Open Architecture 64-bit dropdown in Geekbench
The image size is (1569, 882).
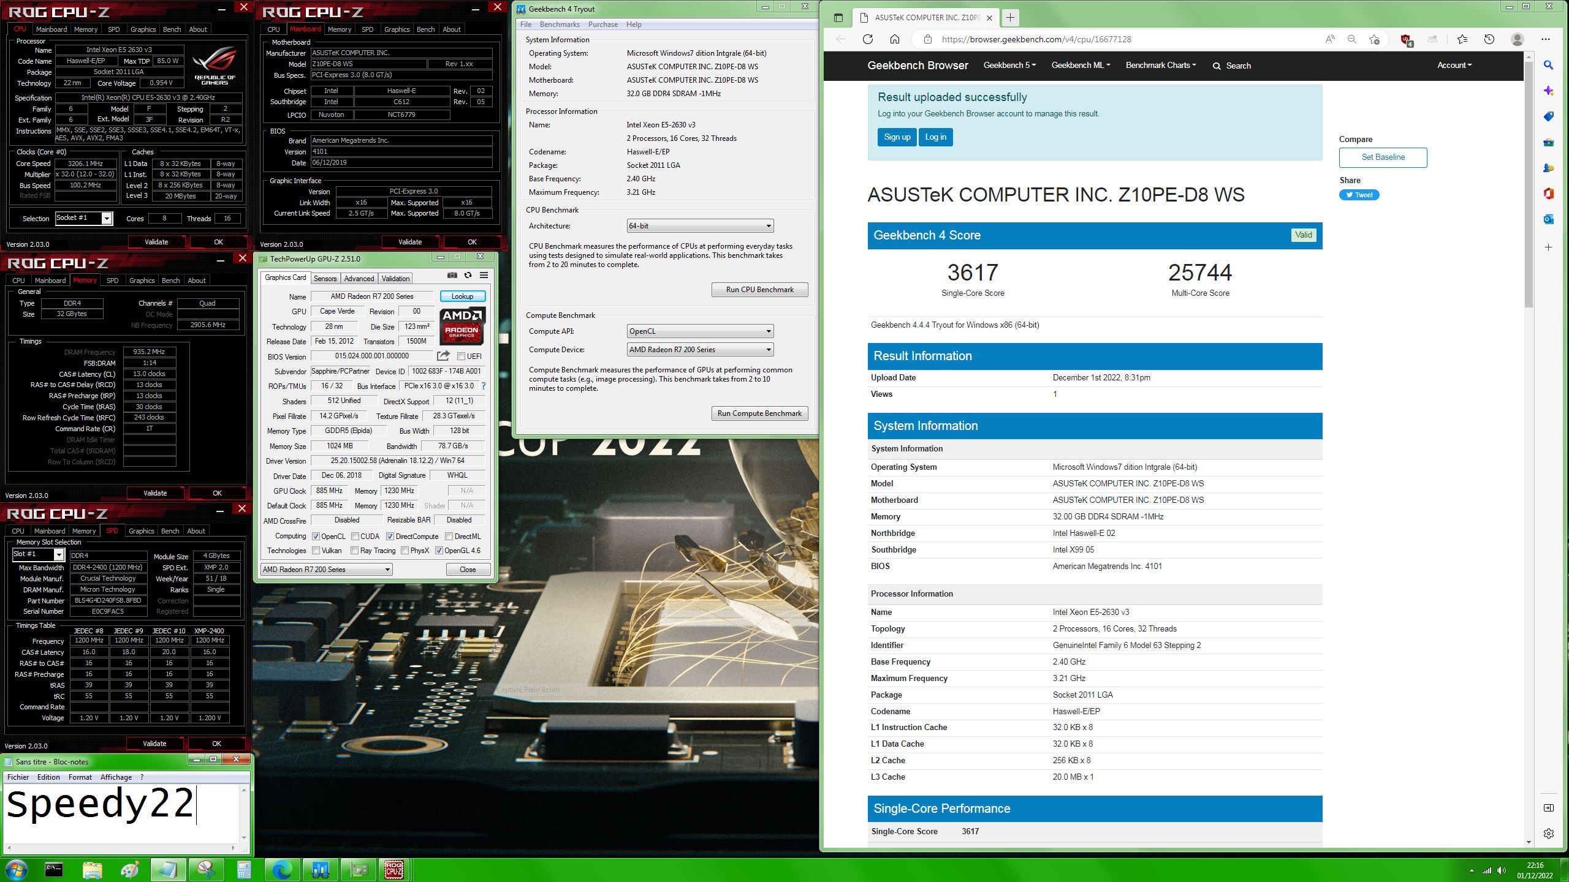(x=700, y=226)
